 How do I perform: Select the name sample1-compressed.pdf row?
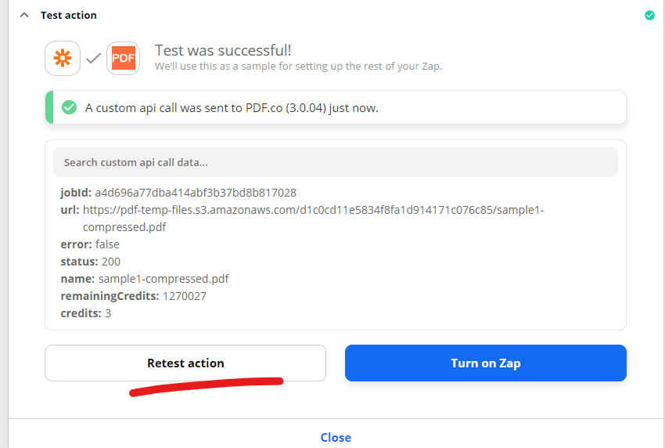[x=145, y=279]
